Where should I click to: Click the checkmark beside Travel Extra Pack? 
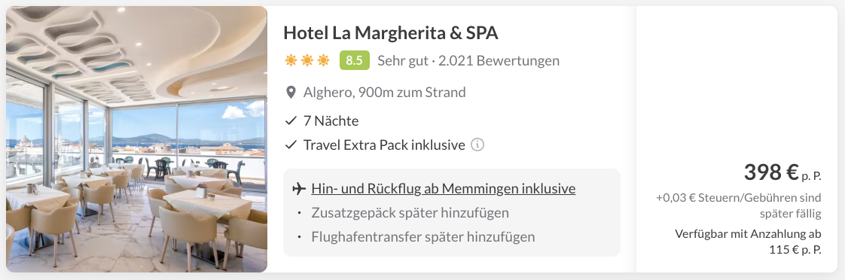click(291, 145)
